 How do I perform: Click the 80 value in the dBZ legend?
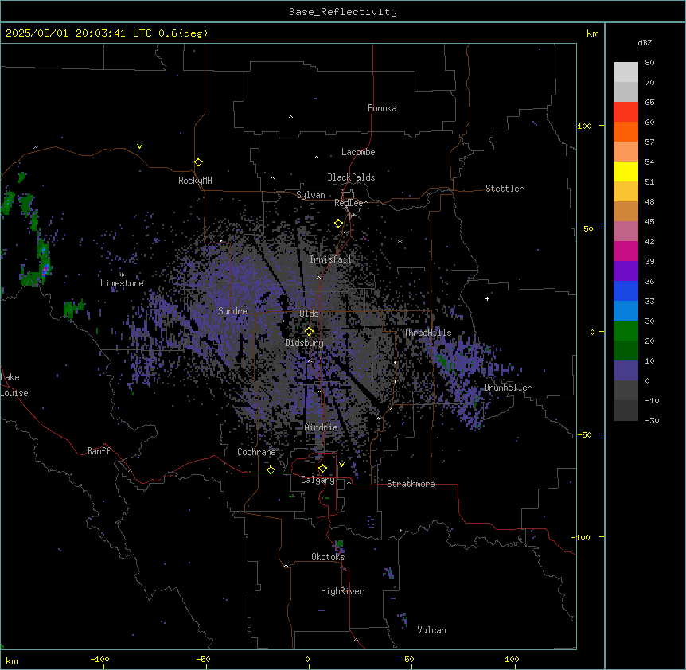tap(649, 63)
